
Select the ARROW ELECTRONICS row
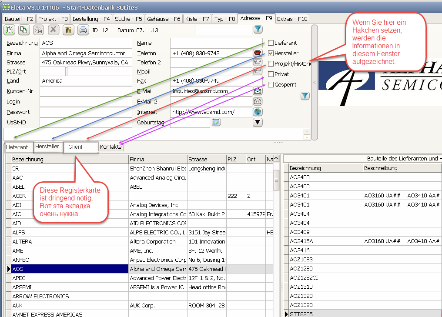(x=140, y=297)
